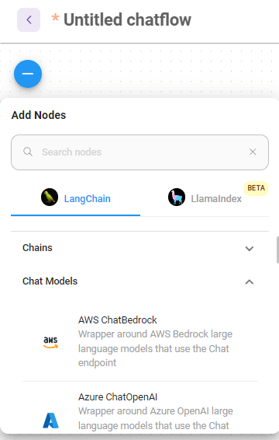Click the AWS logo icon

pyautogui.click(x=50, y=342)
